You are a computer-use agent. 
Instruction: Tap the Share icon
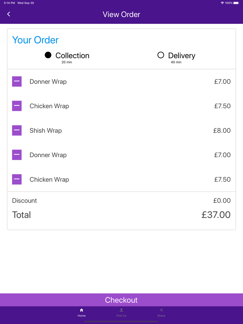tap(161, 310)
